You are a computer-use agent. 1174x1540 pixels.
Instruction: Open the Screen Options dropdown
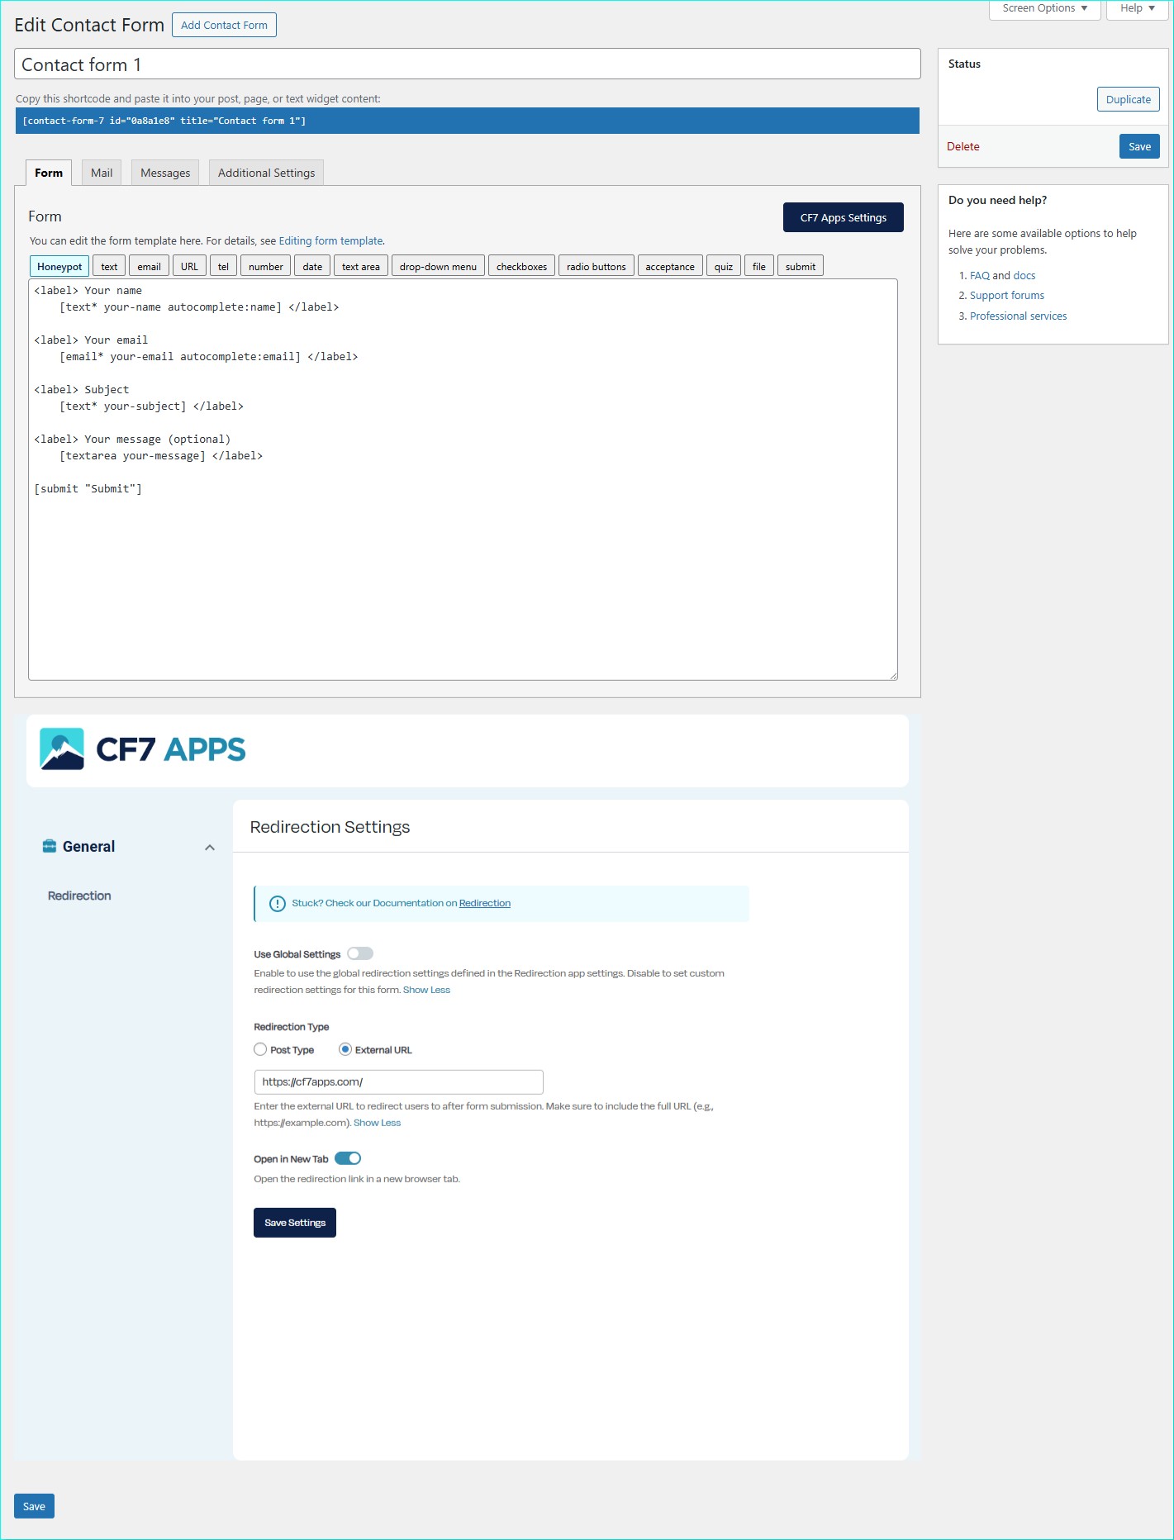tap(1045, 9)
